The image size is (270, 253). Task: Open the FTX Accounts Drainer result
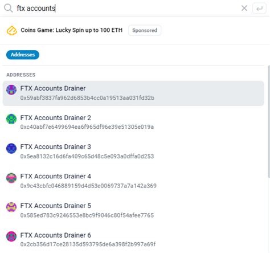point(133,93)
